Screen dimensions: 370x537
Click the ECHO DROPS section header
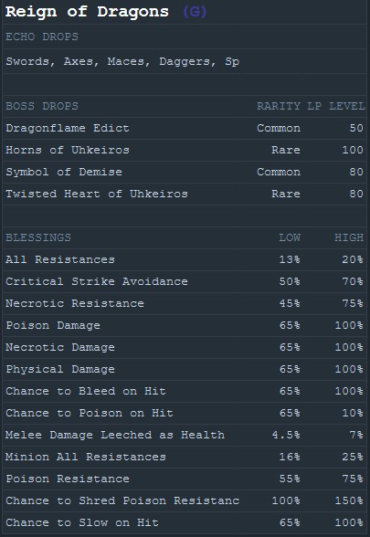[42, 37]
